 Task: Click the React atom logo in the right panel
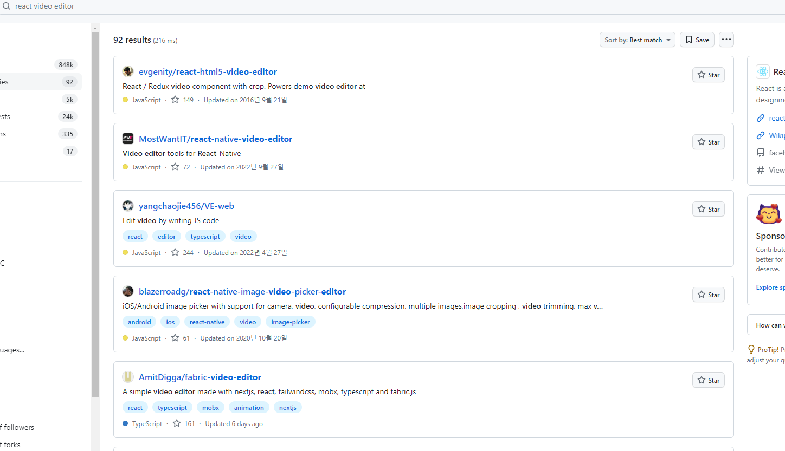coord(763,71)
